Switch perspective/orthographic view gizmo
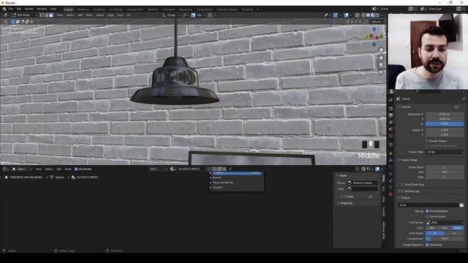This screenshot has height=263, width=468. (381, 72)
